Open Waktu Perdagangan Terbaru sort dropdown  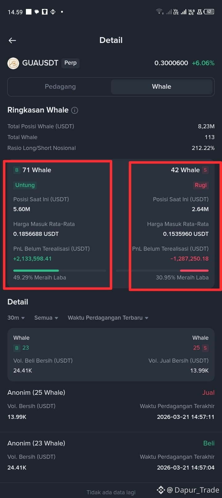(x=108, y=318)
